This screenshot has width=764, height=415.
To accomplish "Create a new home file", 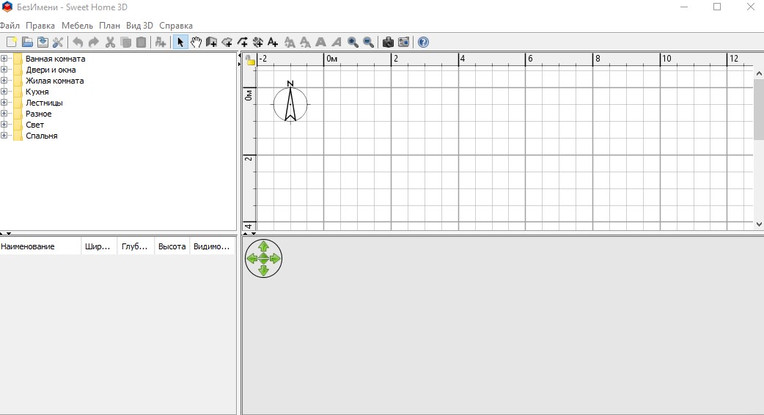I will tap(12, 43).
